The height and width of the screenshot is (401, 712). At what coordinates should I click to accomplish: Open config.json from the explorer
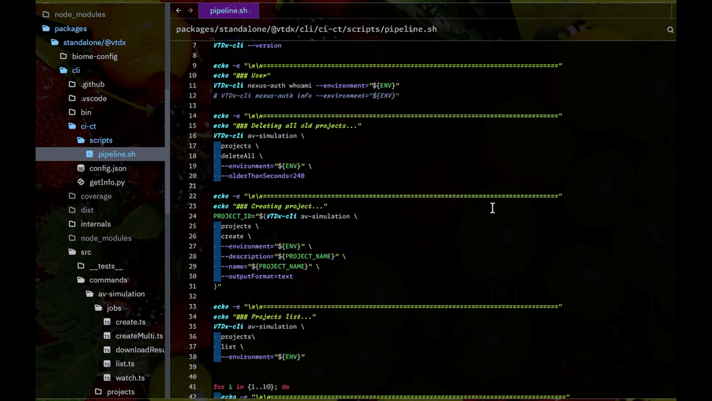pyautogui.click(x=104, y=168)
